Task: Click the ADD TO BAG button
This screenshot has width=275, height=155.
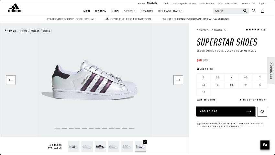Action: [x=225, y=111]
